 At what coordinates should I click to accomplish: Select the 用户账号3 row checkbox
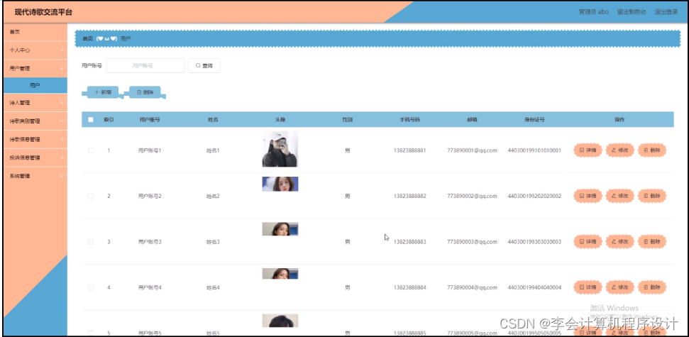pyautogui.click(x=91, y=242)
